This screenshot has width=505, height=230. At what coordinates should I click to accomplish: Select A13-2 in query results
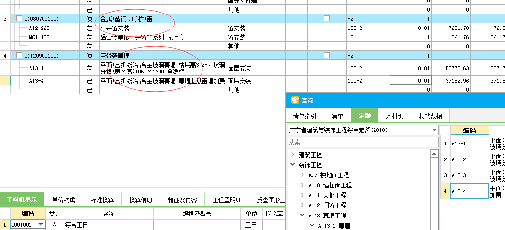(x=469, y=159)
